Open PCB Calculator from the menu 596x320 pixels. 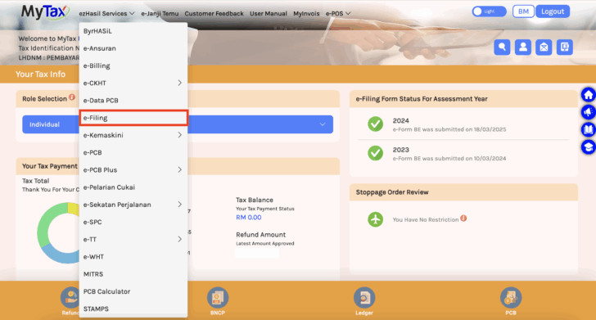pos(133,291)
